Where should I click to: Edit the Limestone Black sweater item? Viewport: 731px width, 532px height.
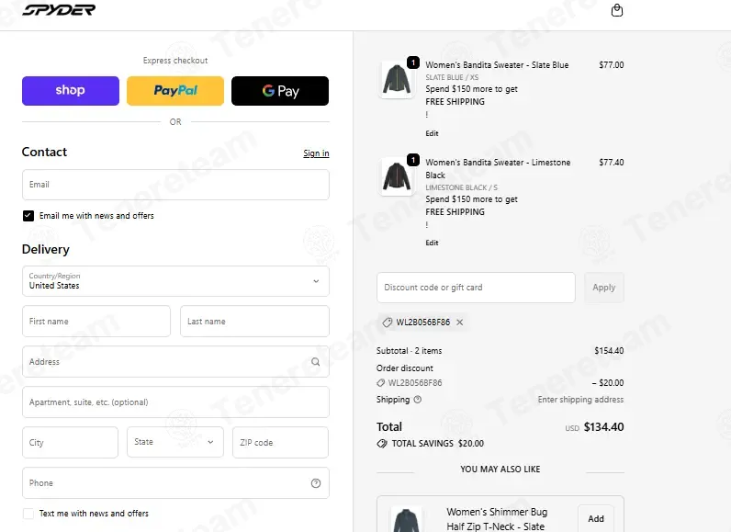(x=432, y=243)
